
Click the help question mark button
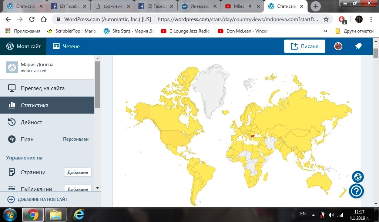click(x=356, y=191)
